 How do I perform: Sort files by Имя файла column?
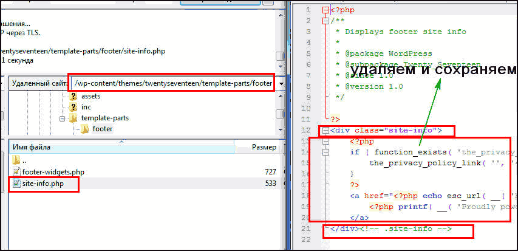pos(121,146)
